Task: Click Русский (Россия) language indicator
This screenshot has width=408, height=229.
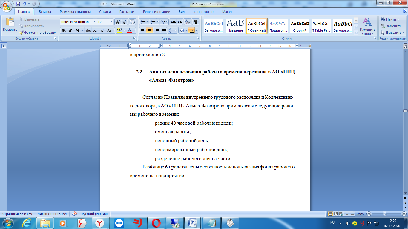Action: [95, 214]
